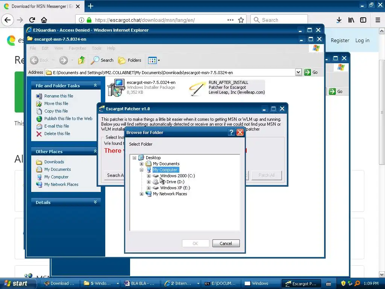
Task: Click Patch All button in Escargot Patcher
Action: [x=267, y=175]
